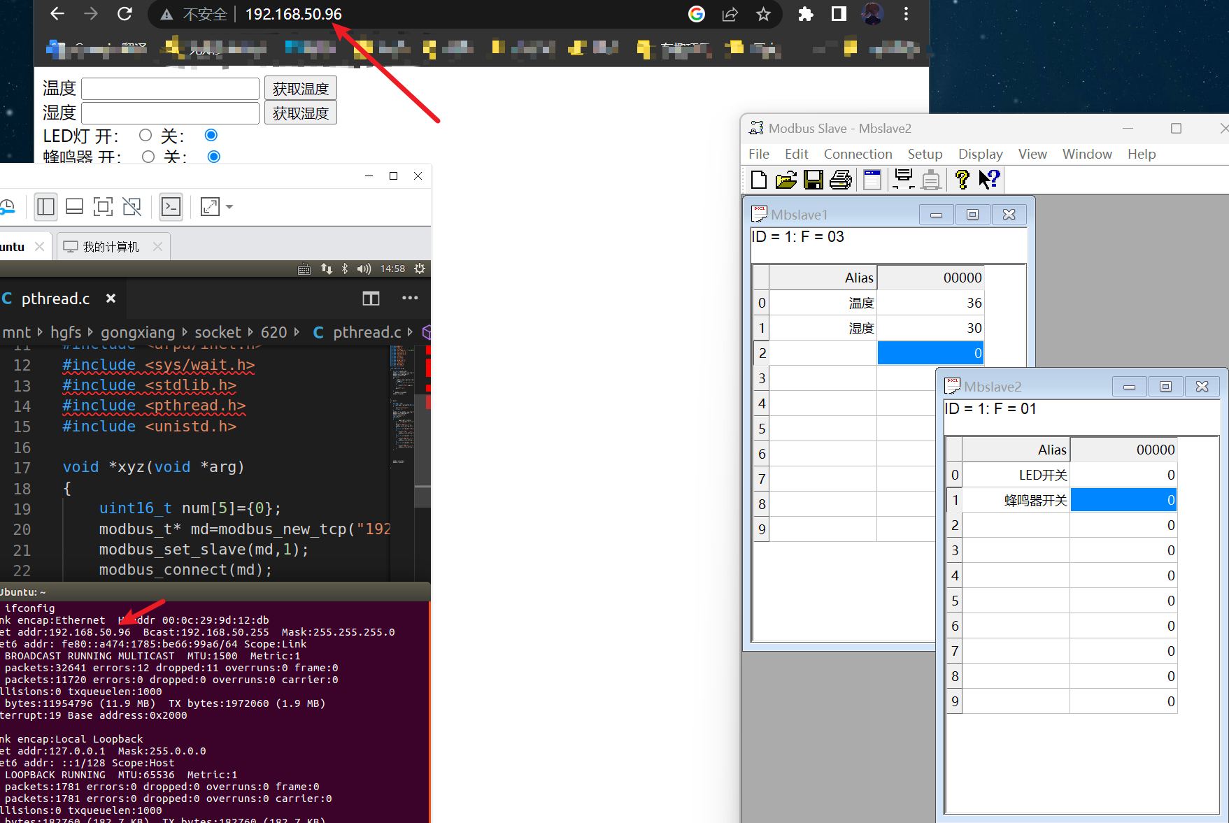The width and height of the screenshot is (1229, 823).
Task: Click gongxiang breadcrumb in VS Code
Action: 138,332
